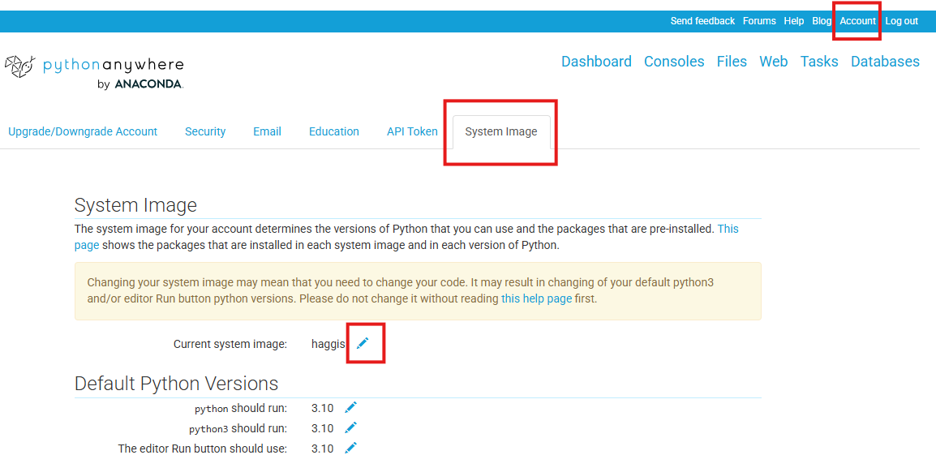Click the PythonAnywhere logo
This screenshot has width=936, height=468.
point(94,72)
